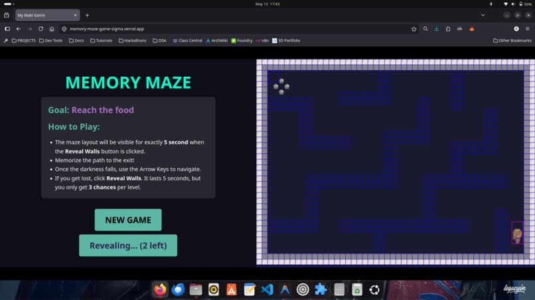Open the orange fox MetaMask extension

(472, 29)
